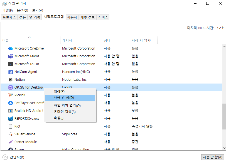Viewport: 226px width, 164px height.
Task: Click 중간 impact in Starter Module row
Action: coord(135,142)
